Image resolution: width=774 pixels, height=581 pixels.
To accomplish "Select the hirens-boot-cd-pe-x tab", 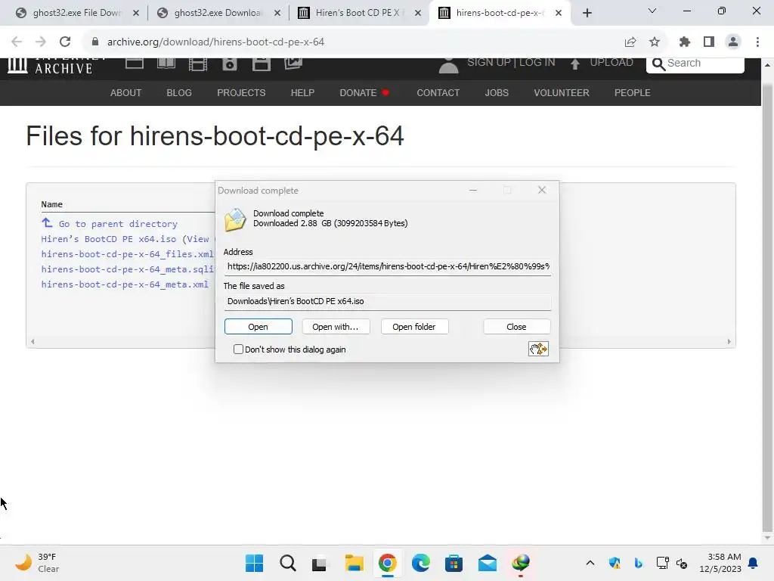I will tap(499, 13).
